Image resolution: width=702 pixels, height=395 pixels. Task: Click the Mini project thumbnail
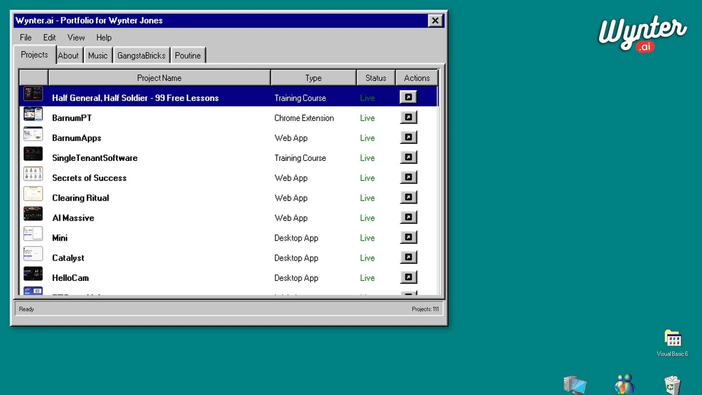33,234
